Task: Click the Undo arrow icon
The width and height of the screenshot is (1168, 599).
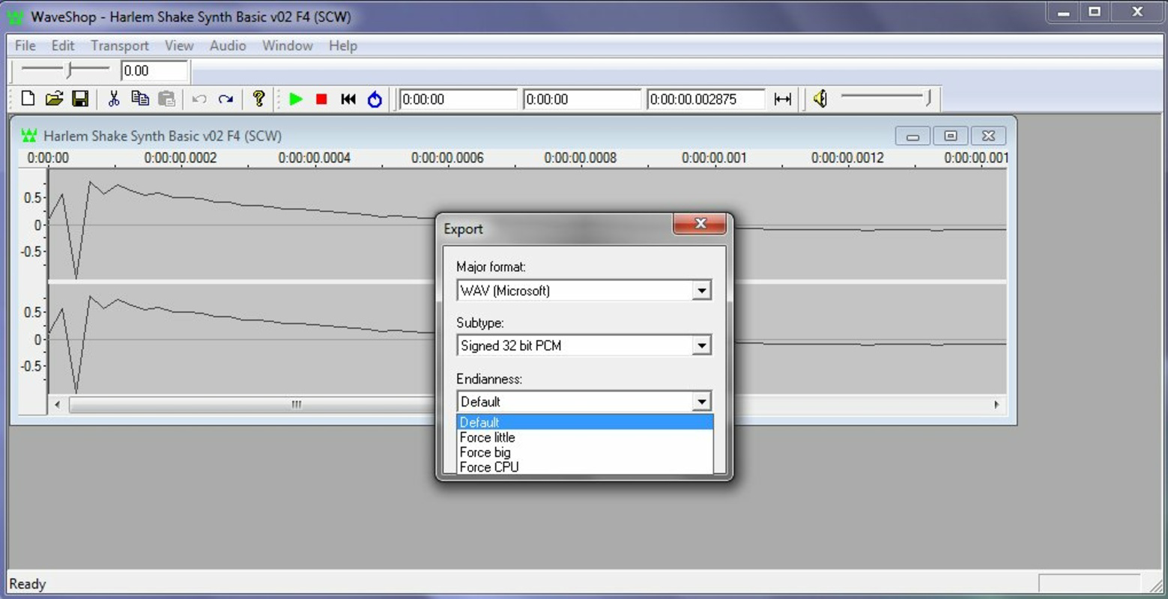Action: [x=199, y=99]
